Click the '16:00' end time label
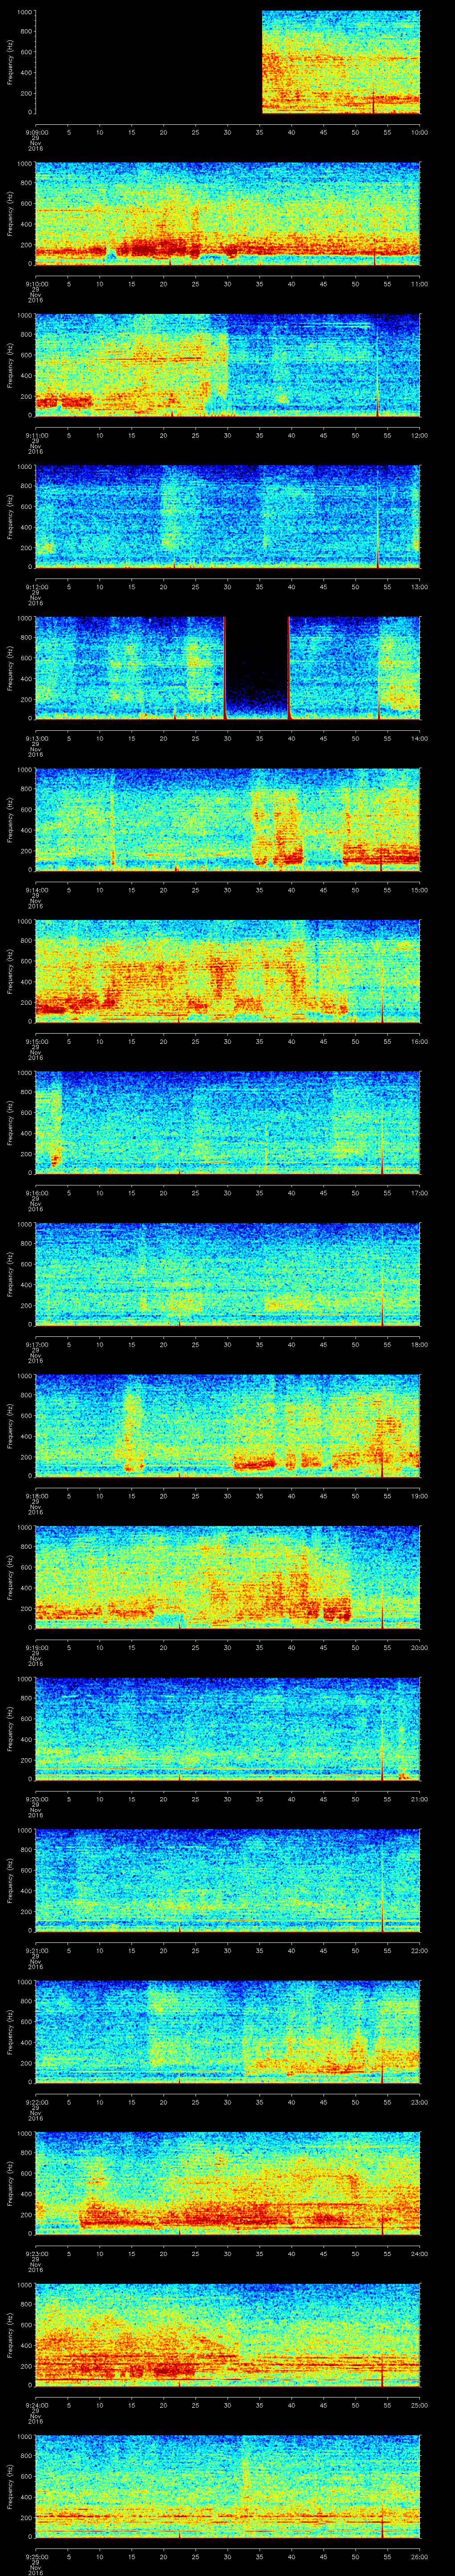This screenshot has height=2576, width=455. [420, 1041]
